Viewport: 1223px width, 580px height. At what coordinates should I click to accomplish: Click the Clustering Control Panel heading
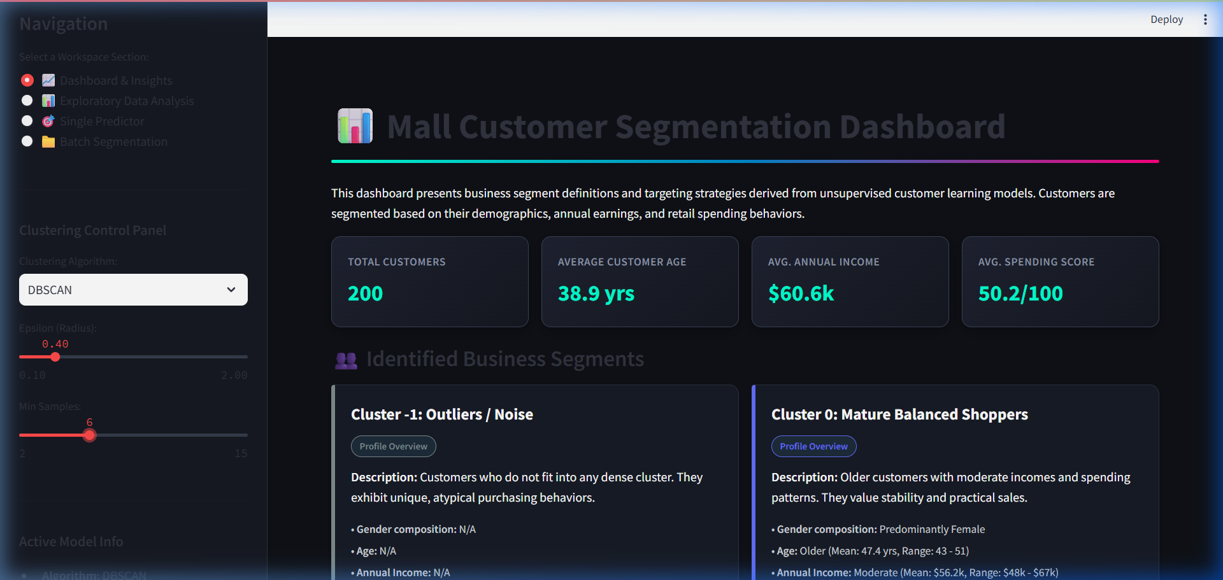92,230
